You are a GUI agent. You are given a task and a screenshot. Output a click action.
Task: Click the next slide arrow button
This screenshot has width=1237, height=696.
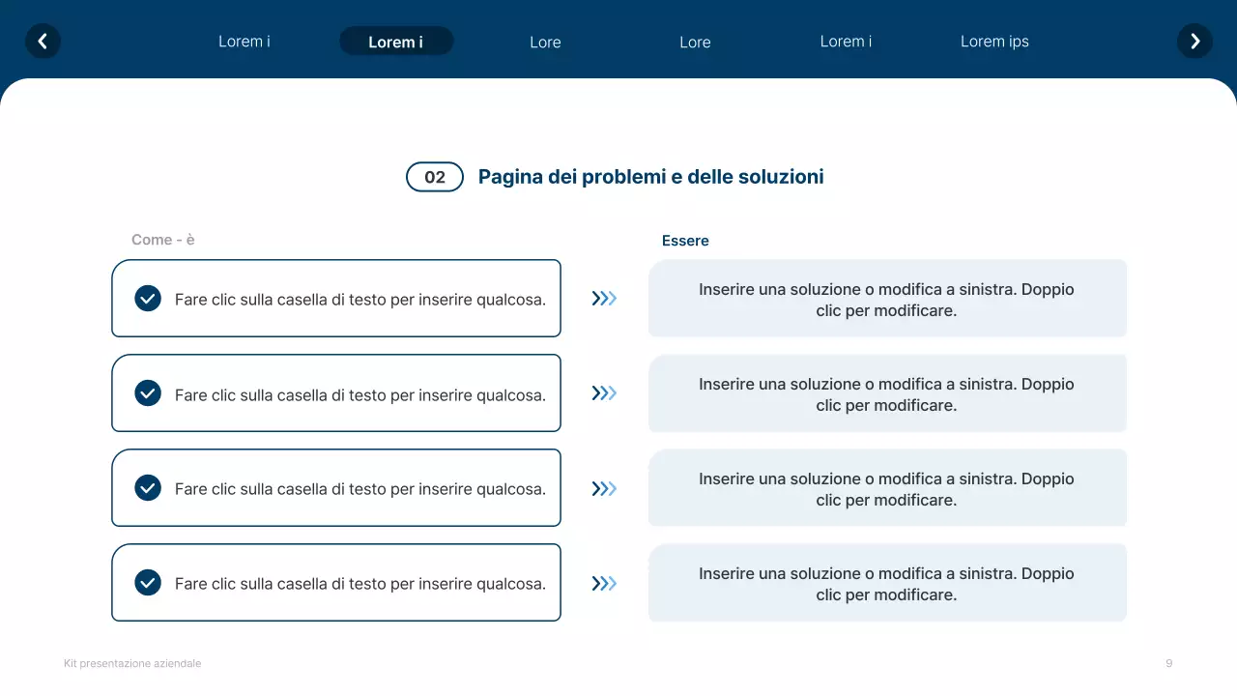[x=1194, y=42]
